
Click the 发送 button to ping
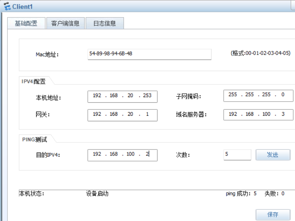click(x=273, y=155)
